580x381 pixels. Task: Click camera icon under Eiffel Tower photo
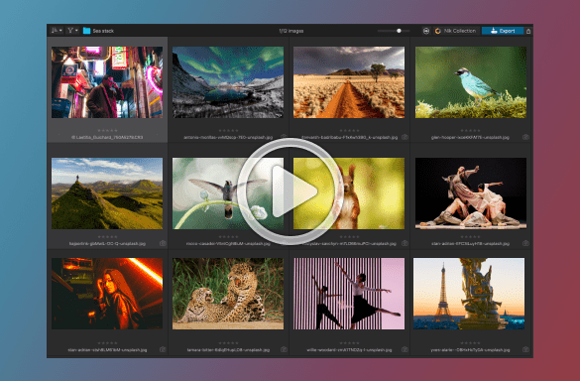(x=525, y=349)
